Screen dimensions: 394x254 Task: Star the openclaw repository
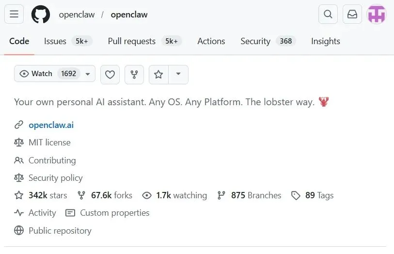point(158,74)
